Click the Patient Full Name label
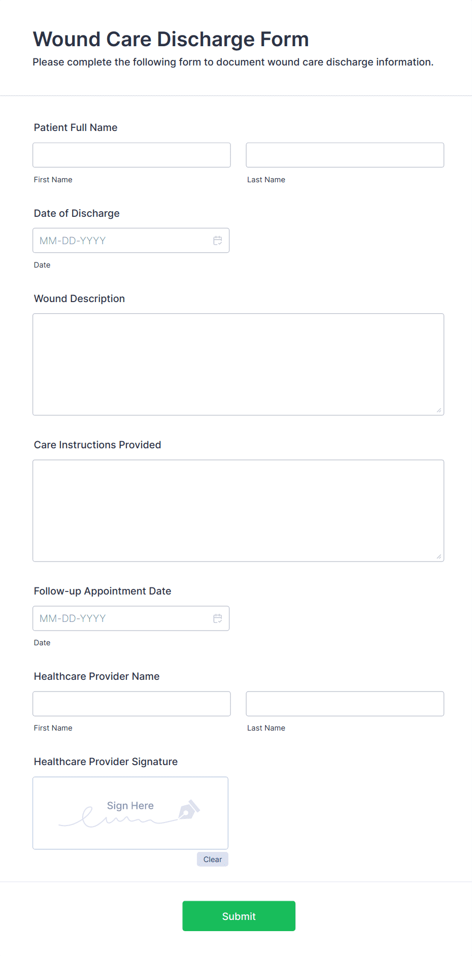 pos(76,127)
